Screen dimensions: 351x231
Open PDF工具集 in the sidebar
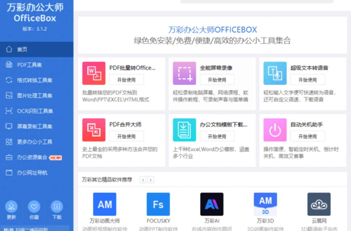[36, 65]
